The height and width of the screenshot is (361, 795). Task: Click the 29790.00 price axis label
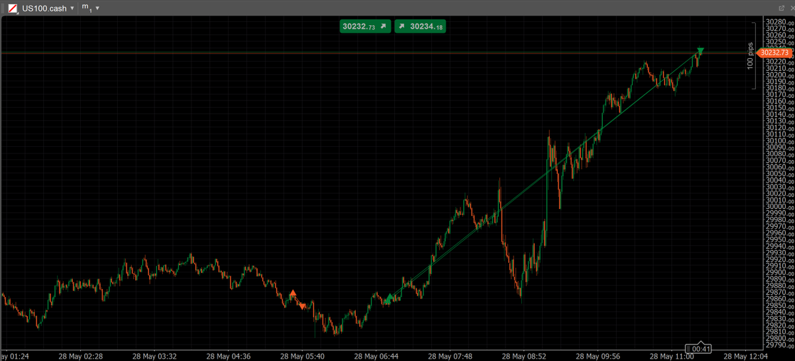pyautogui.click(x=778, y=344)
